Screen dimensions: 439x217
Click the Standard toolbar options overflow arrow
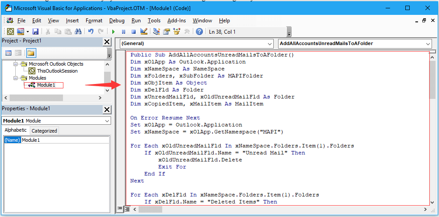pyautogui.click(x=289, y=32)
